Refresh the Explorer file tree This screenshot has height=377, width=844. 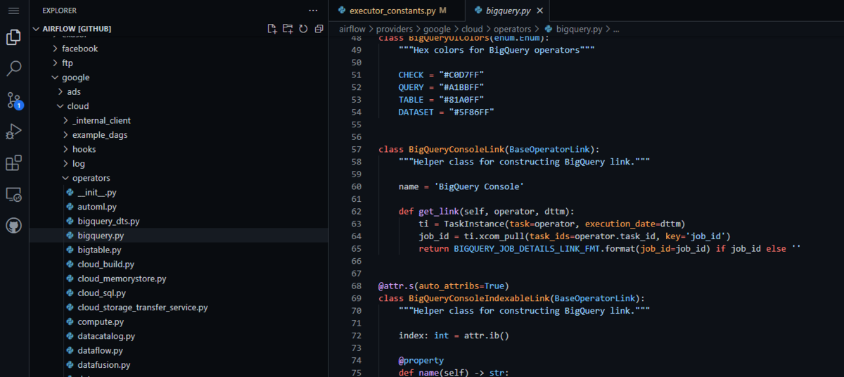tap(303, 29)
